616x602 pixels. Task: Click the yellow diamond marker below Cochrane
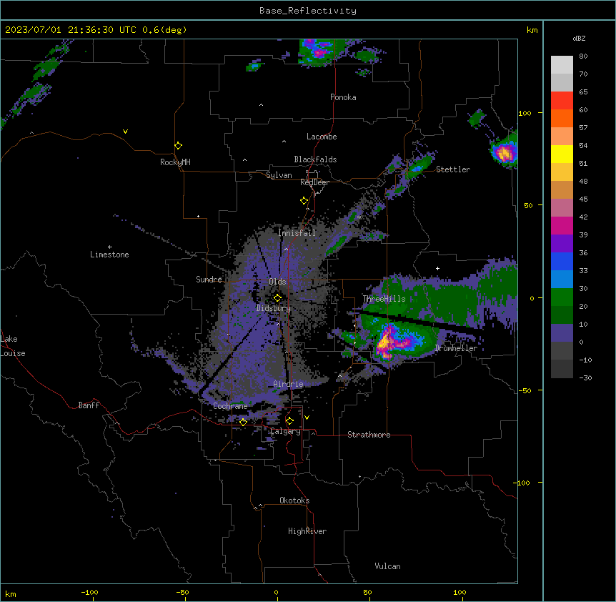[x=243, y=423]
